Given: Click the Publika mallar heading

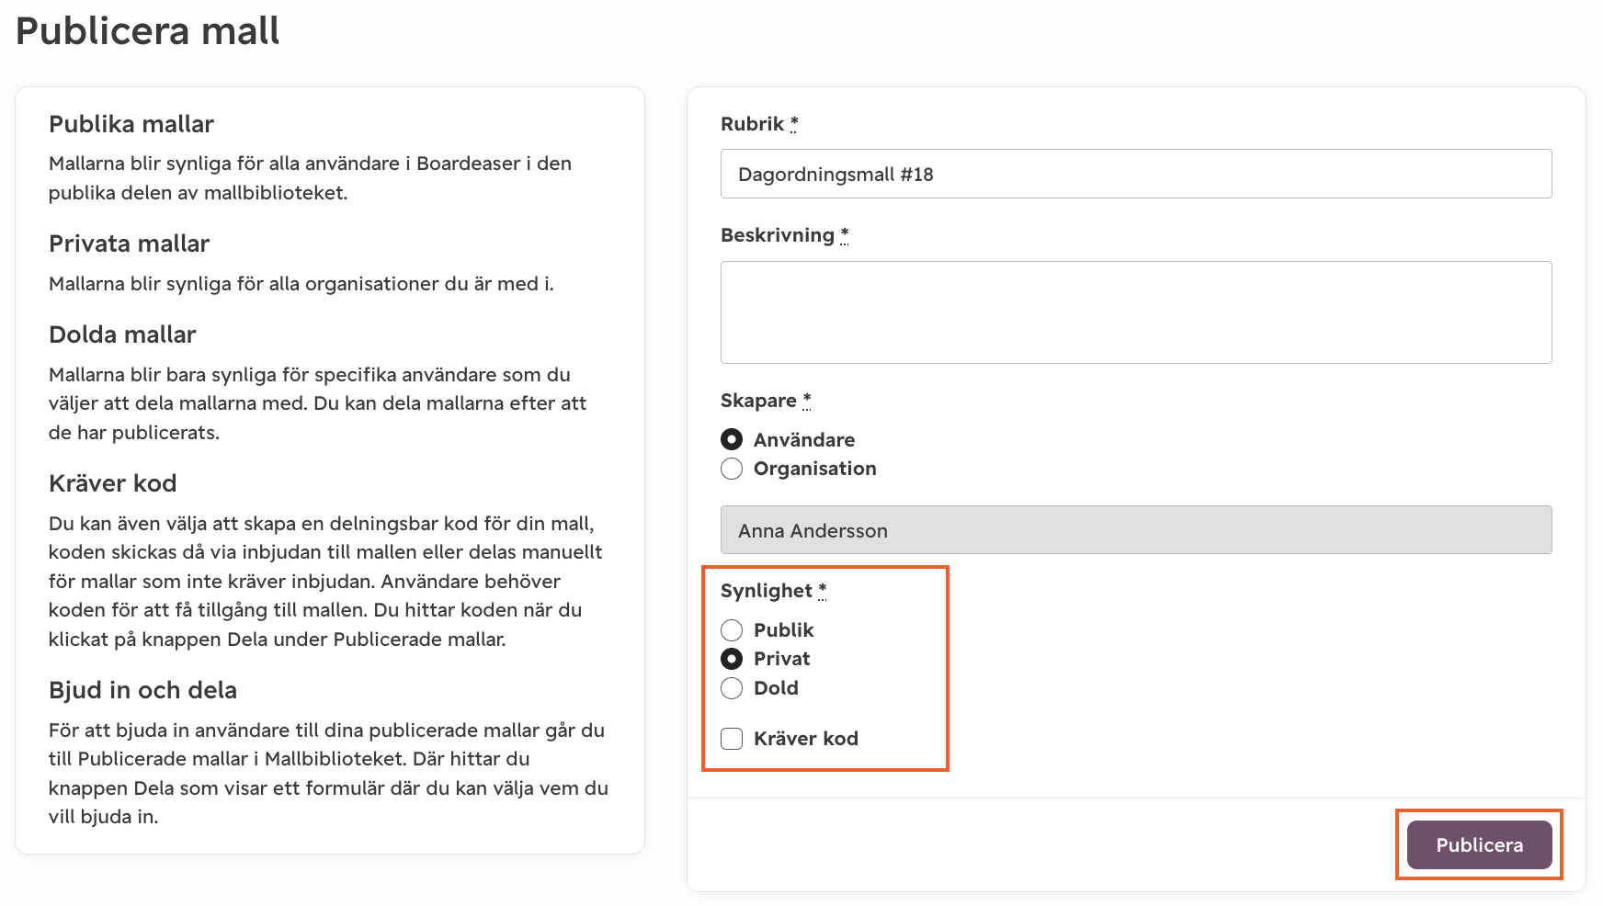Looking at the screenshot, I should pos(131,124).
